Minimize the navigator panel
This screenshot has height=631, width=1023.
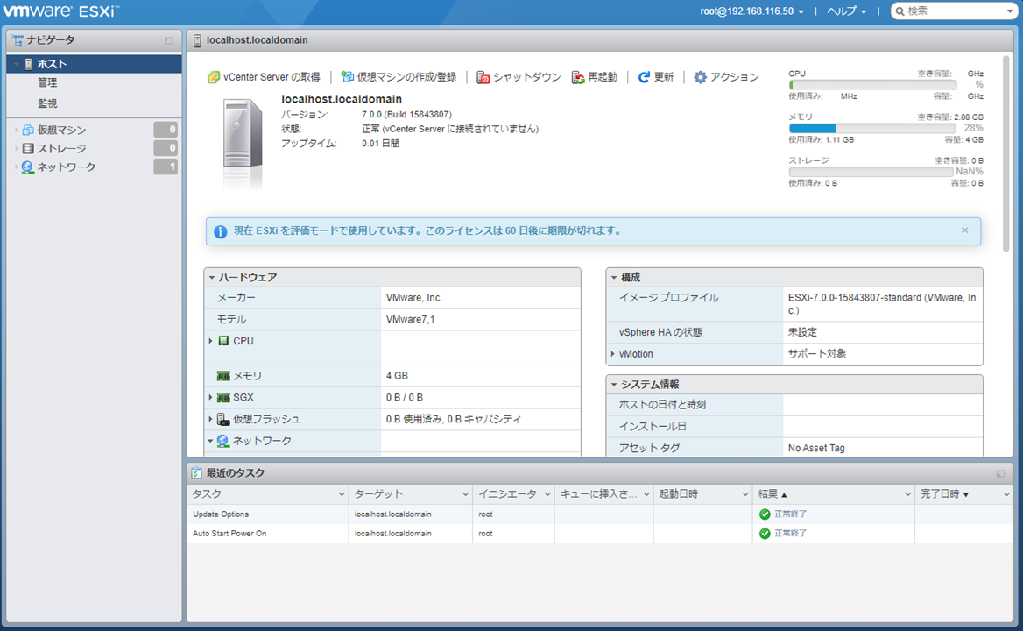169,40
